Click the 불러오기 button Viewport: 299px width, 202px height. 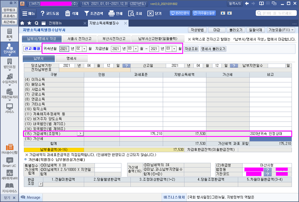point(236,30)
